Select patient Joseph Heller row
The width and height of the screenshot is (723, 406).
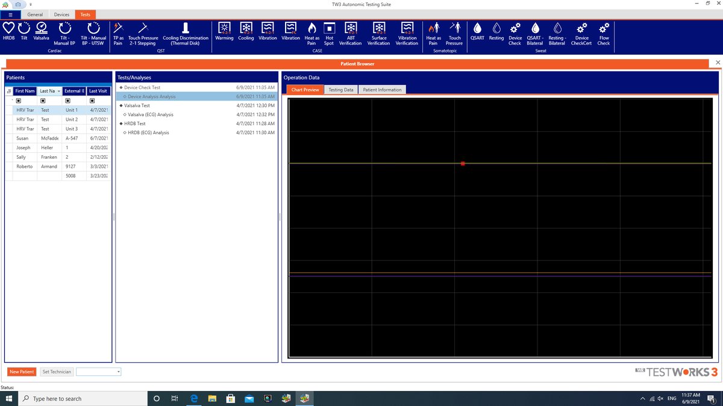click(x=58, y=147)
